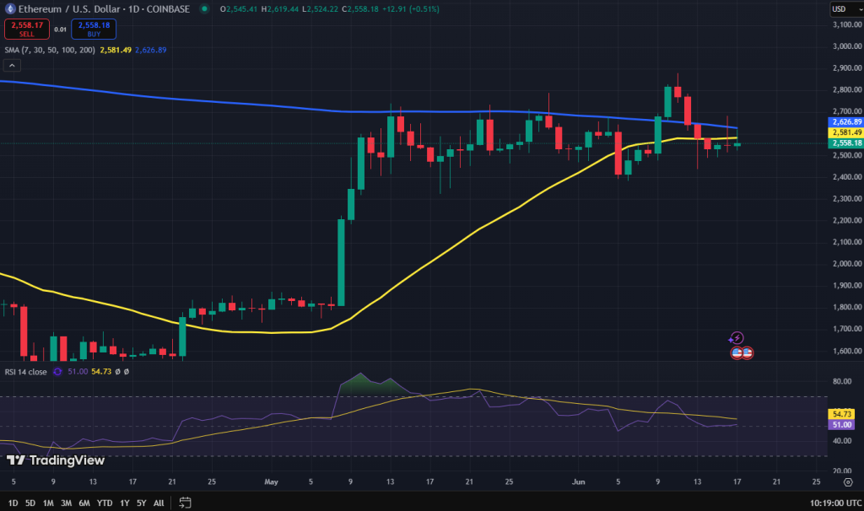
Task: Click the green 2,558.18 current price label
Action: pos(845,143)
